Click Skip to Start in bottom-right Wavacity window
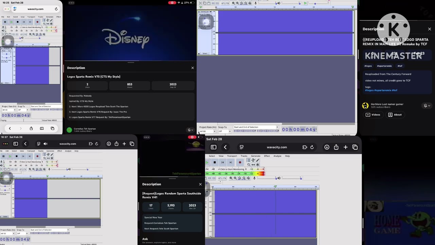 point(223,162)
